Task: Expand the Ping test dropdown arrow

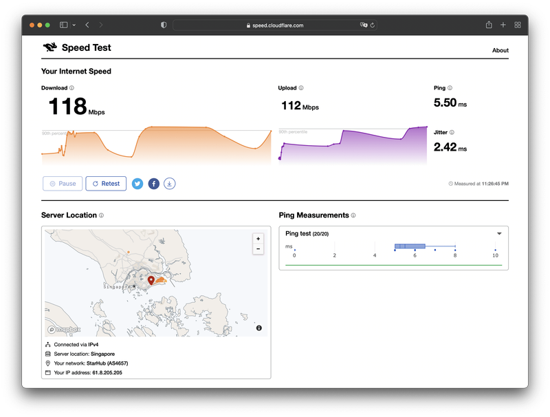Action: (499, 233)
